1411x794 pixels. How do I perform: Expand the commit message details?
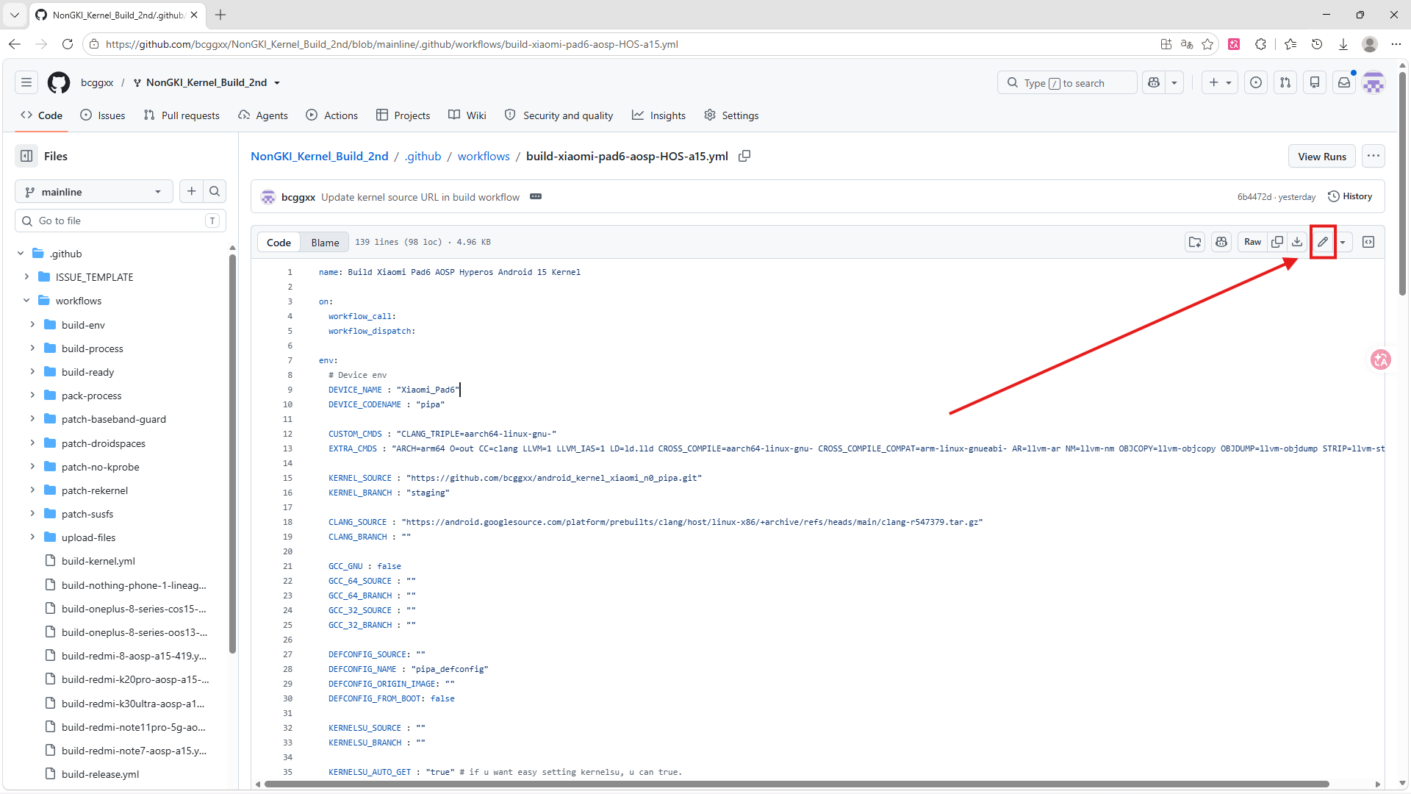point(536,196)
